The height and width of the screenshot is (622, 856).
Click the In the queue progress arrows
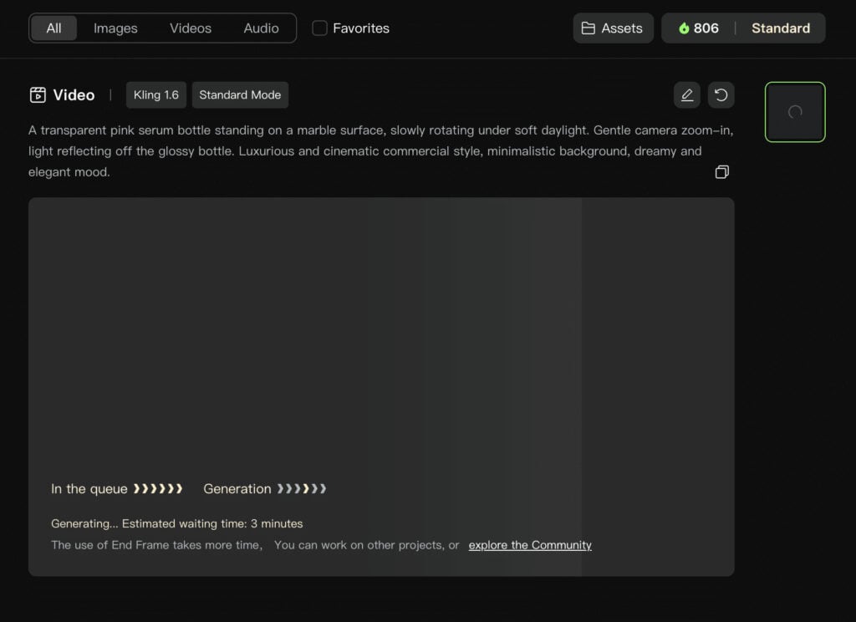point(158,489)
